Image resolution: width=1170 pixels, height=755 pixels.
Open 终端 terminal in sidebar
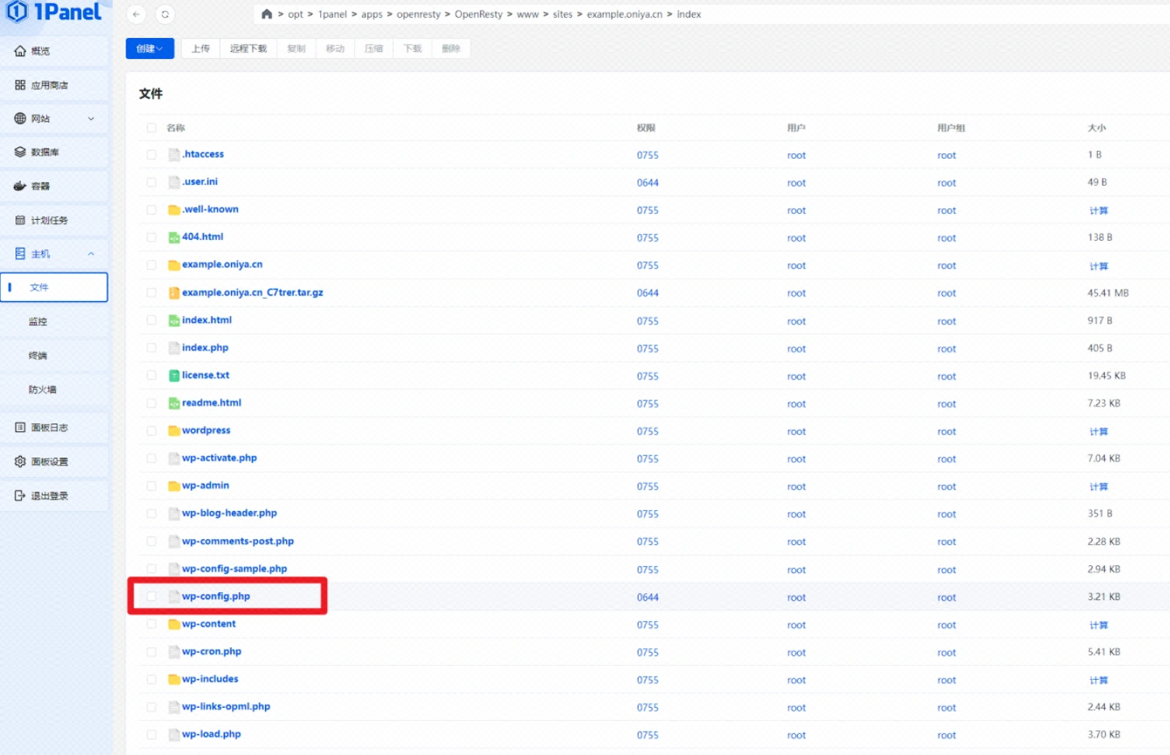tap(38, 355)
